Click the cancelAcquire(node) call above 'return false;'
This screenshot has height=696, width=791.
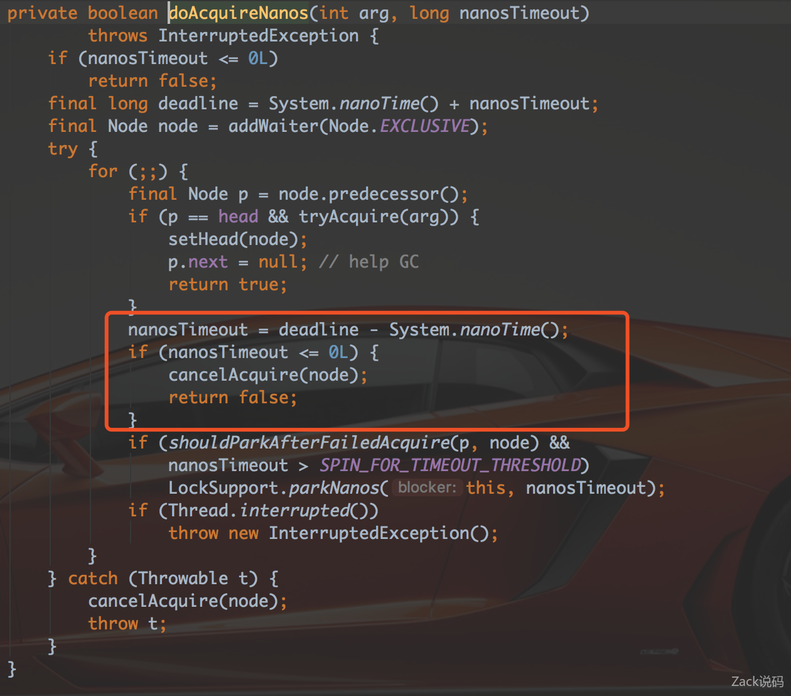coord(264,375)
